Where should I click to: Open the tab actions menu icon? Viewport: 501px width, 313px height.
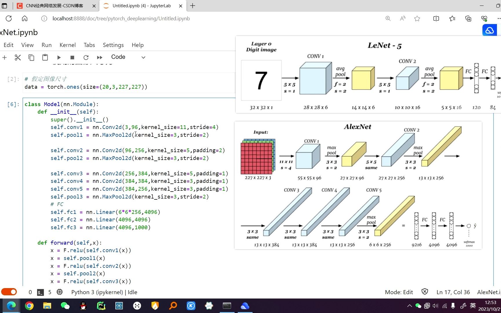(x=4, y=6)
